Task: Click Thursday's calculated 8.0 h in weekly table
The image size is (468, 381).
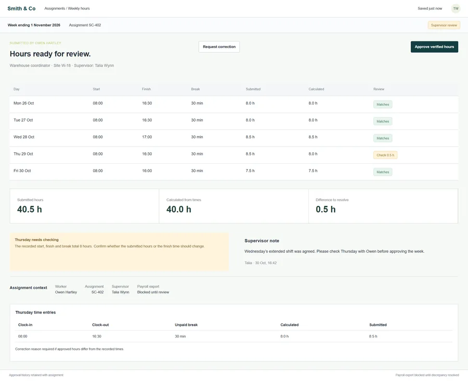Action: coord(313,154)
